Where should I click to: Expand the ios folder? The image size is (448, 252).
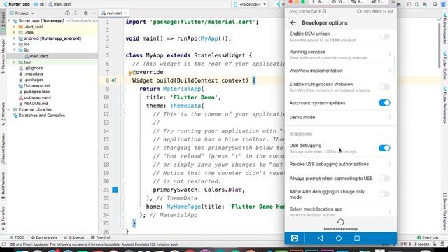point(14,44)
